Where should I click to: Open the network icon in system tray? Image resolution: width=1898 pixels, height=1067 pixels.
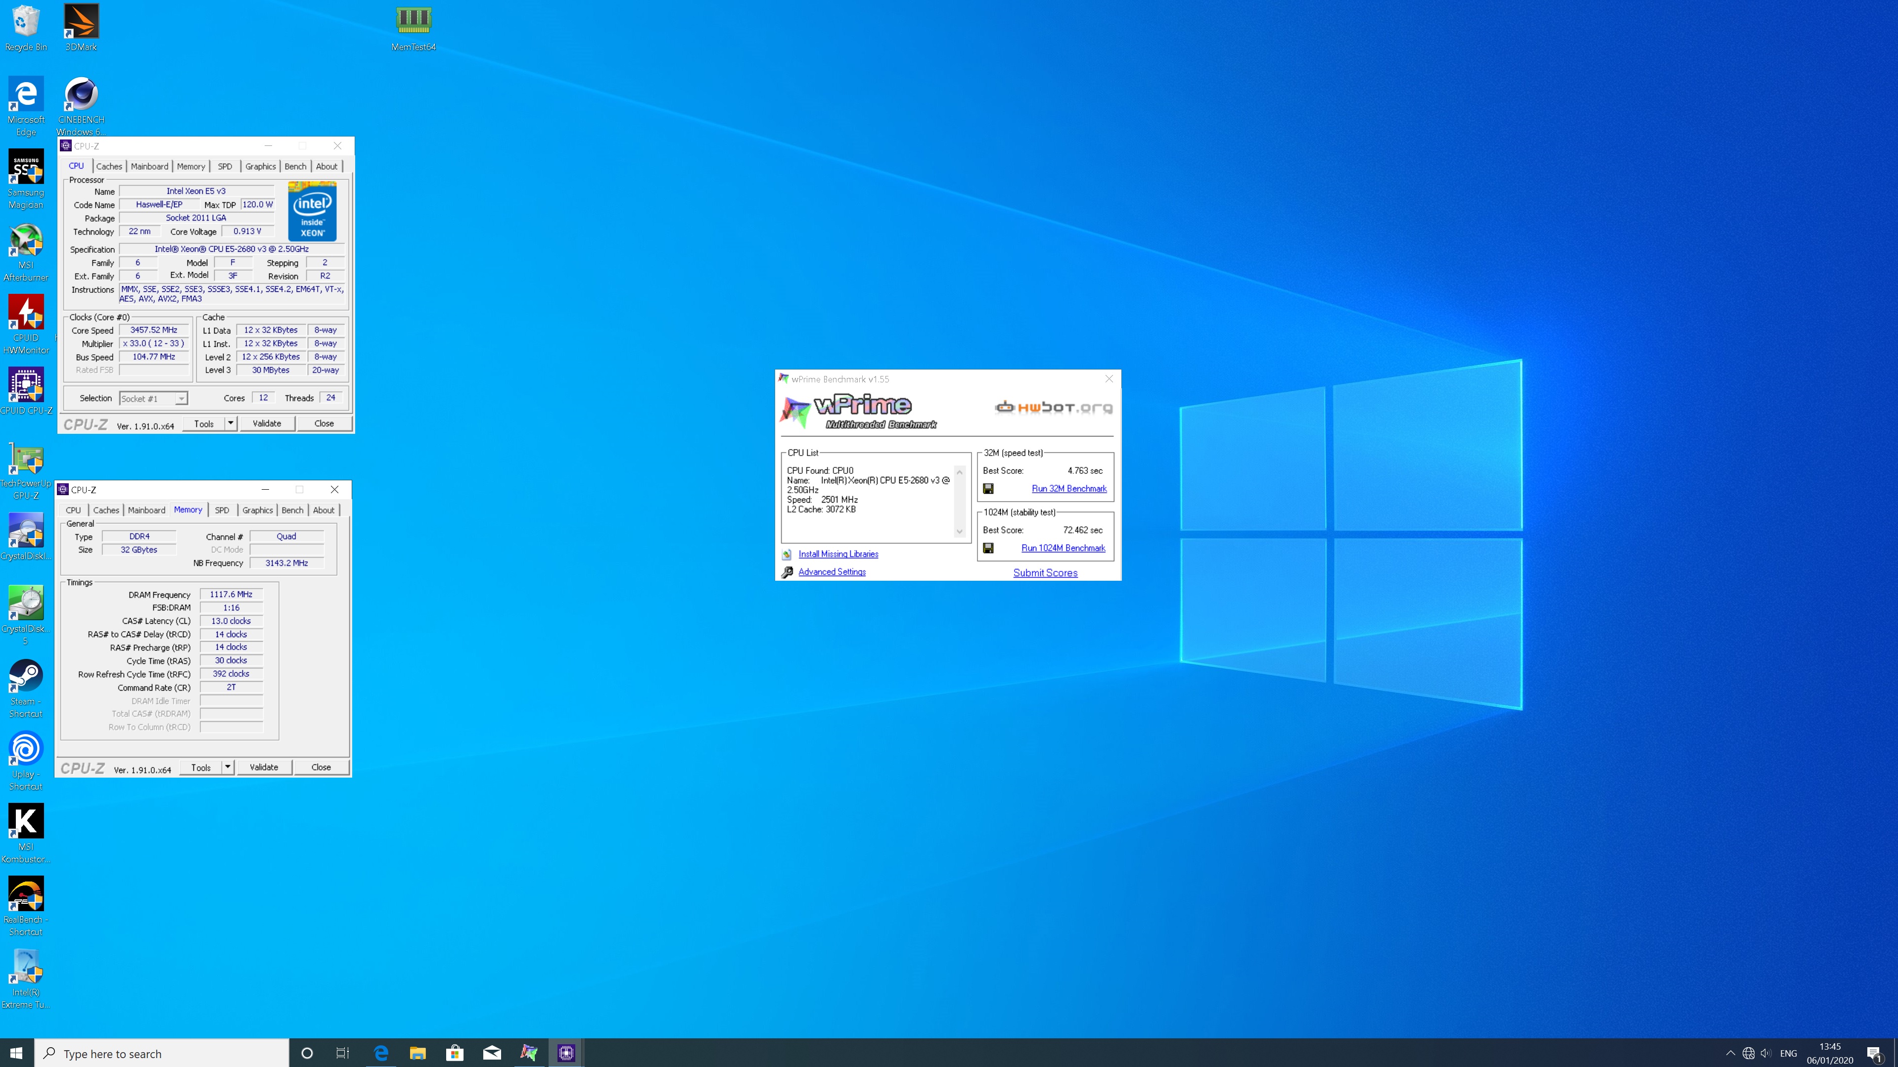1749,1053
